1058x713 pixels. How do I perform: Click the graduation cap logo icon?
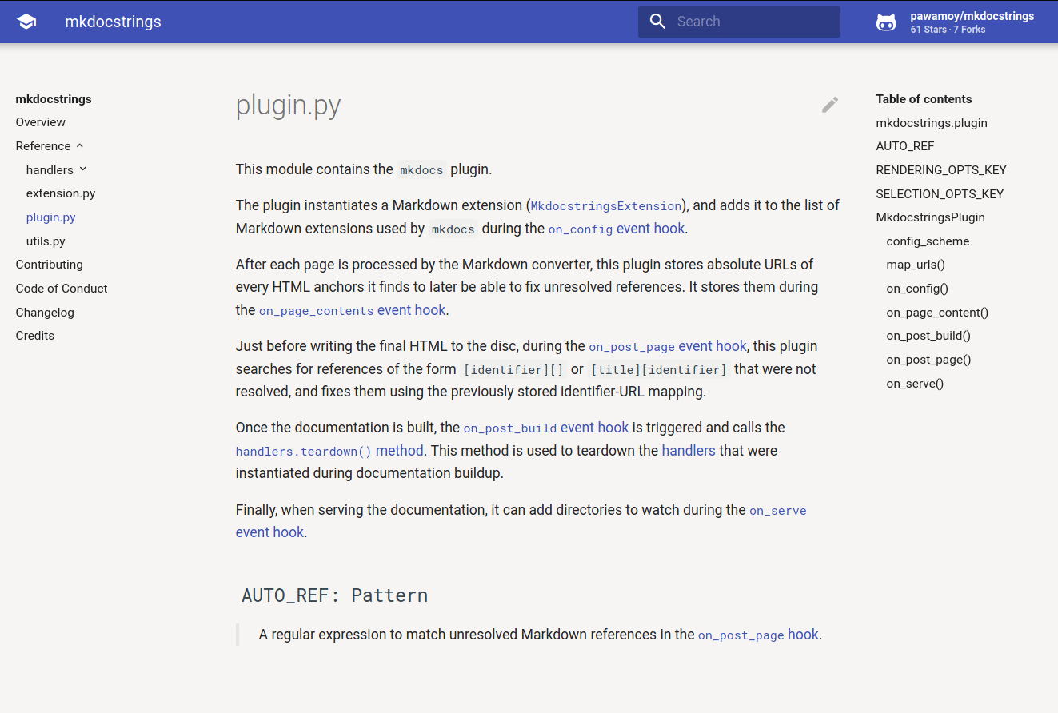click(26, 22)
